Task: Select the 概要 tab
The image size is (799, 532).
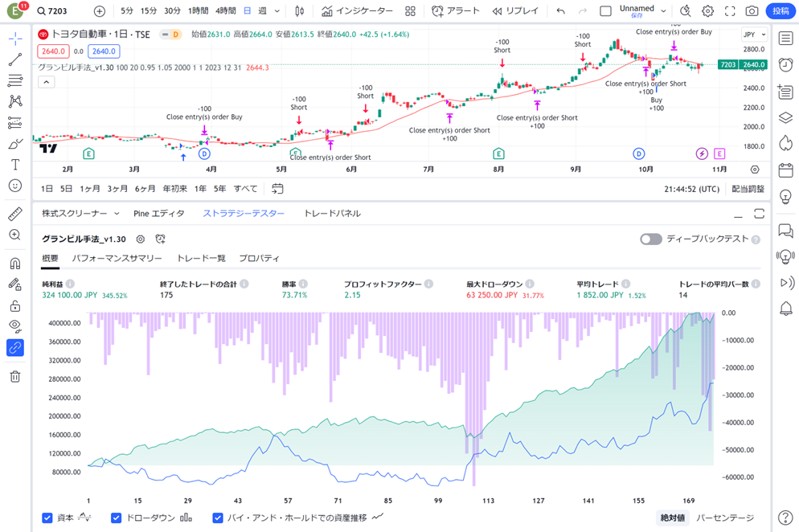Action: [50, 258]
